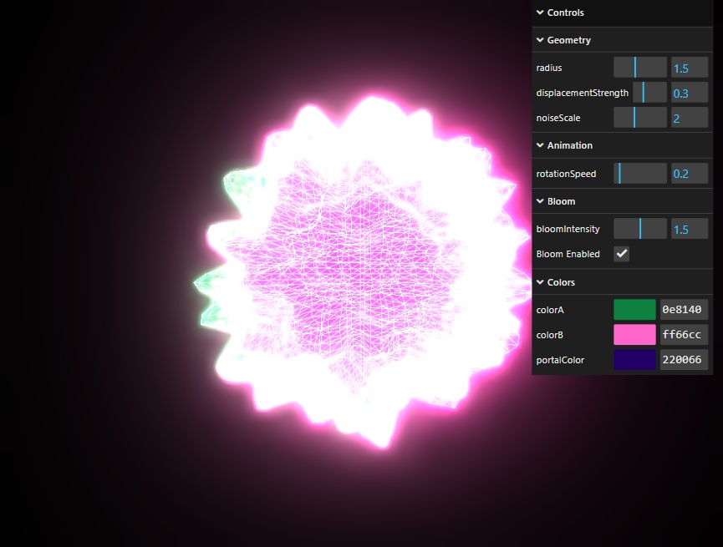Collapse the Bloom folder chevron
This screenshot has height=547, width=723.
pos(540,201)
